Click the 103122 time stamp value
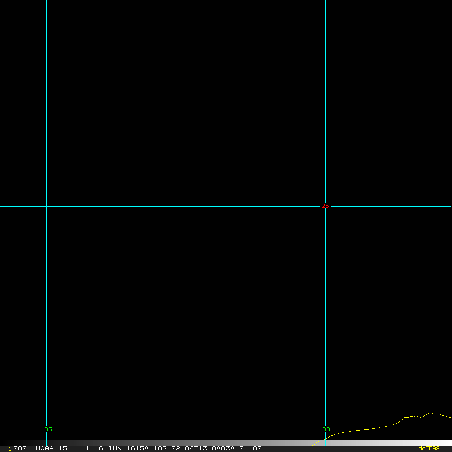The image size is (452, 452). (x=167, y=448)
